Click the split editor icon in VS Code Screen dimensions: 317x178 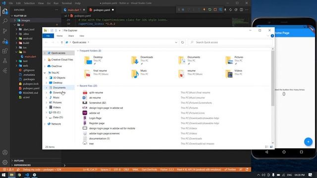(241, 10)
